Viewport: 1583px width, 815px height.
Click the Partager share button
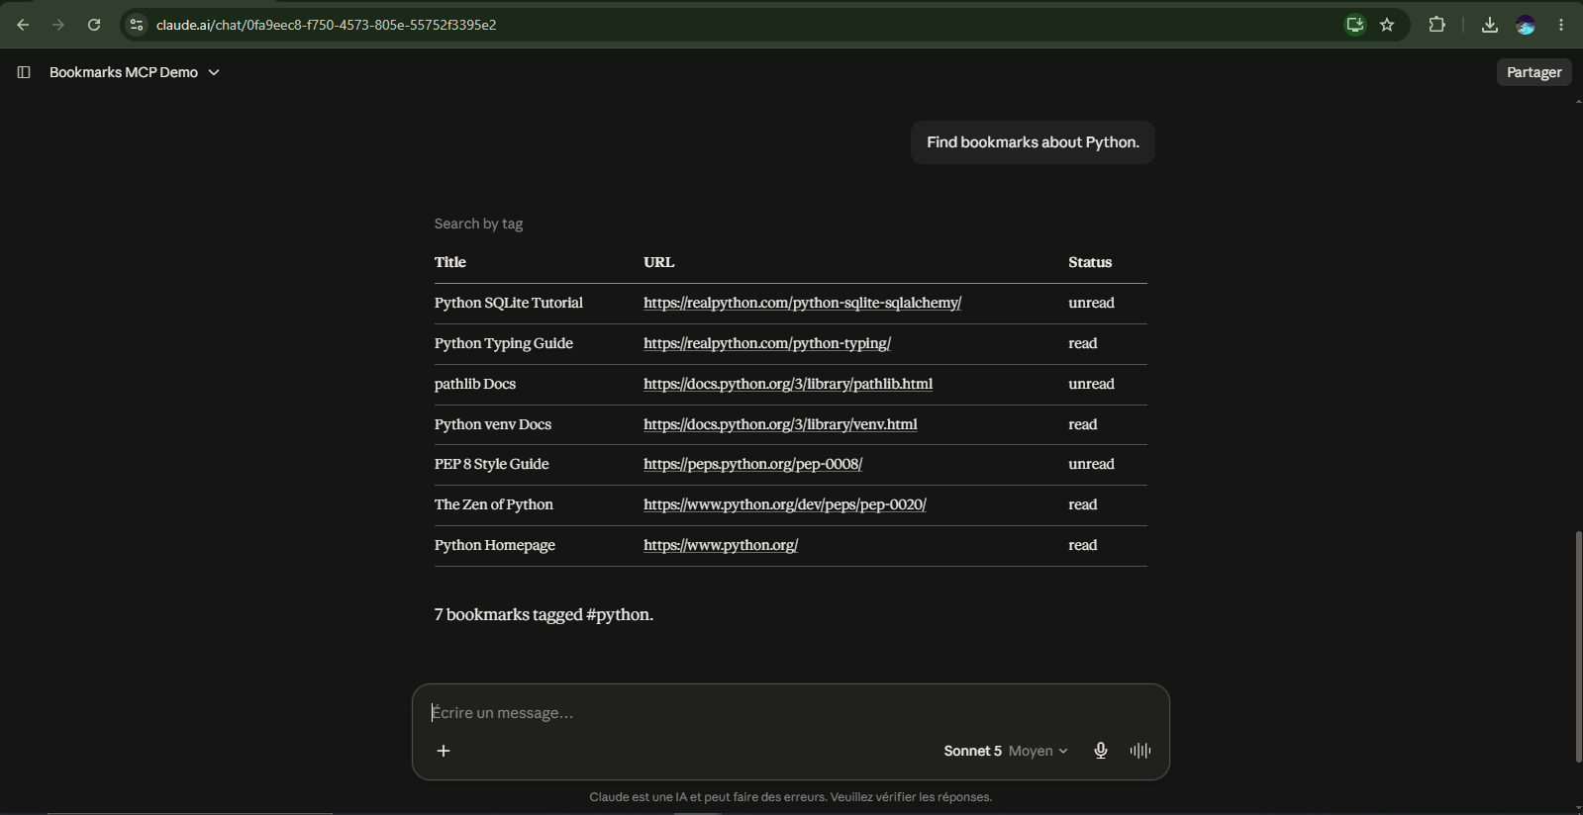pos(1534,72)
